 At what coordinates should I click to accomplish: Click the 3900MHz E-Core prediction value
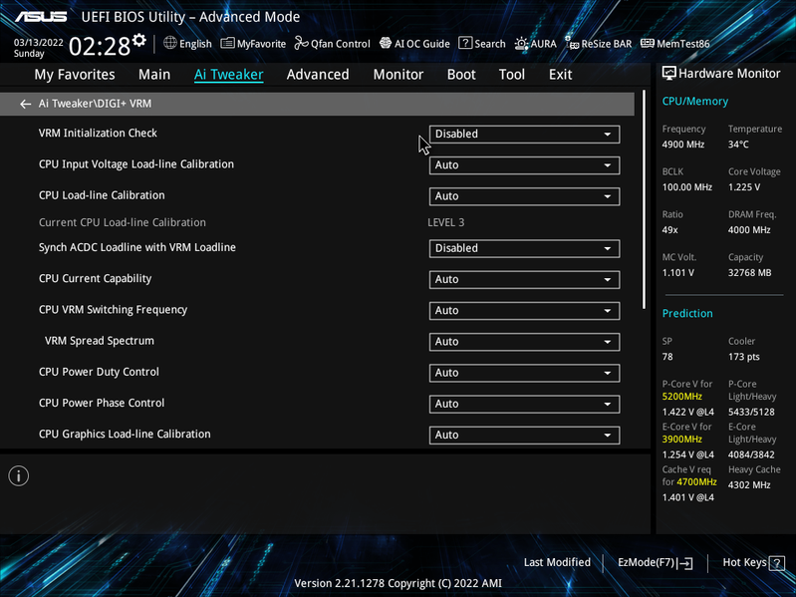point(681,440)
